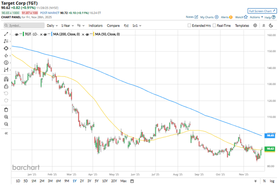Viewport: 278px width, 185px height.
Task: Enable the Extended Hrs checkbox
Action: 190,26
